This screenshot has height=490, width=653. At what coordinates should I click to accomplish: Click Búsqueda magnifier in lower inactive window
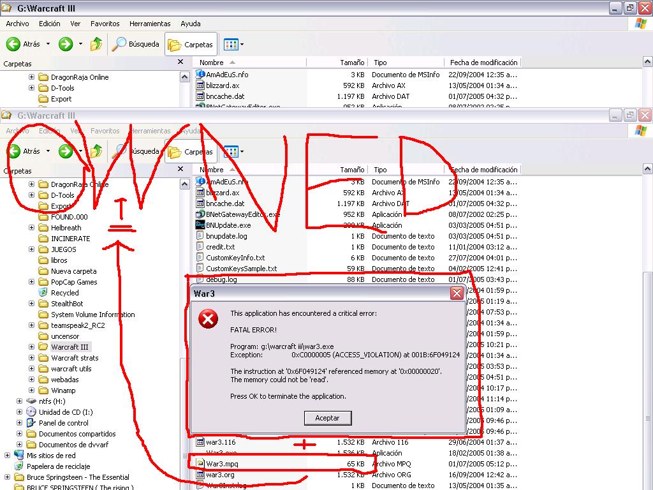tap(119, 151)
